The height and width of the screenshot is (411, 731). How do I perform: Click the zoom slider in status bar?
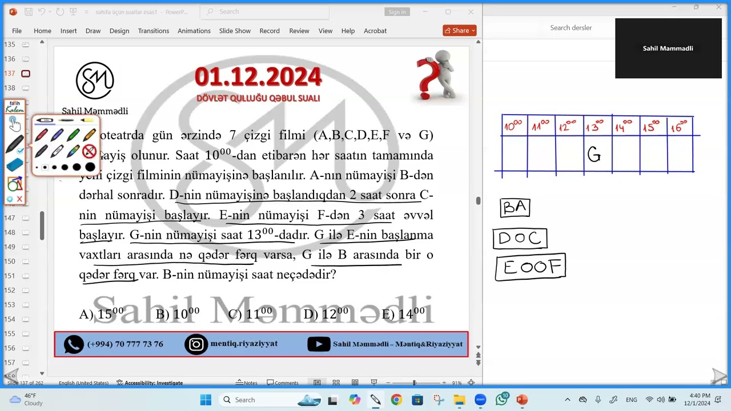click(x=415, y=382)
